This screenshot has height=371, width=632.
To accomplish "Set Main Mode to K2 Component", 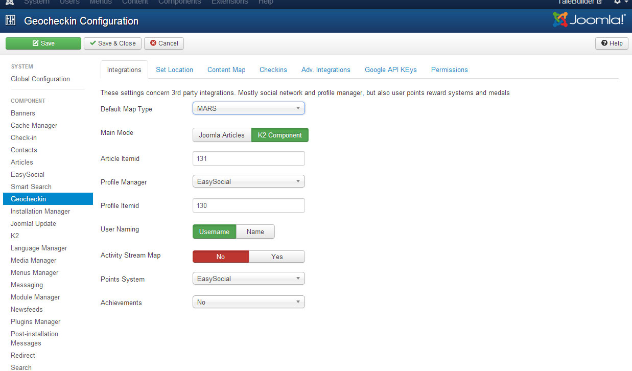I will coord(280,135).
